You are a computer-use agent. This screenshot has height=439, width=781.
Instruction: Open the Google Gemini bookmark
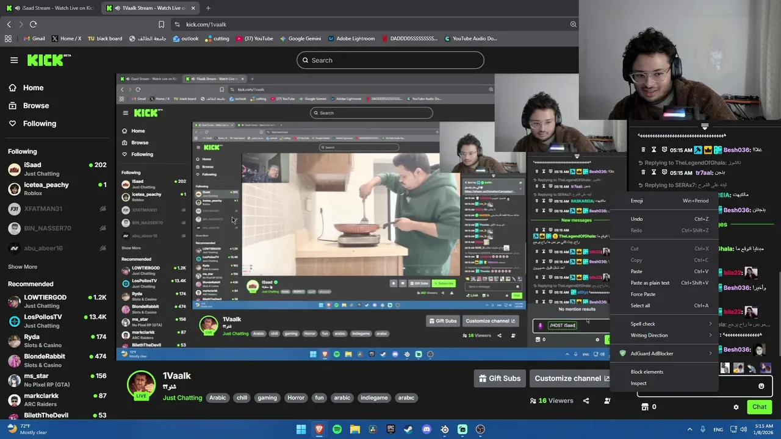300,38
